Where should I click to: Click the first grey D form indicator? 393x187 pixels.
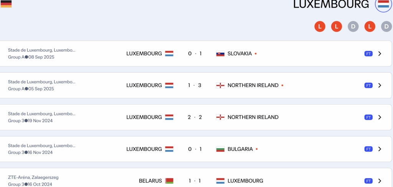[353, 26]
